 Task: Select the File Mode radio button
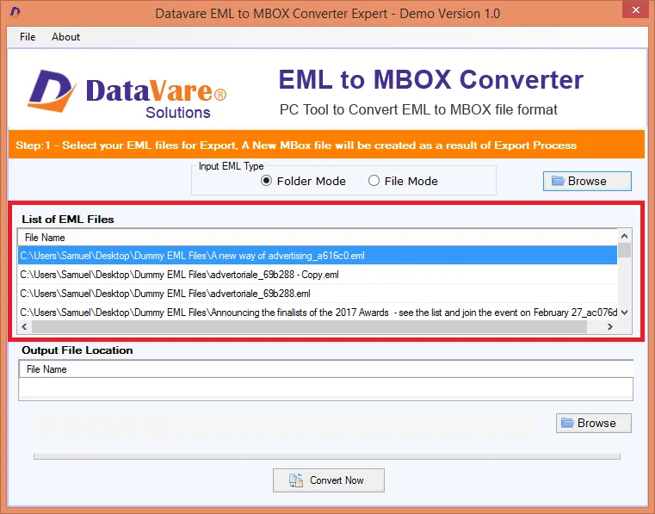click(x=374, y=181)
